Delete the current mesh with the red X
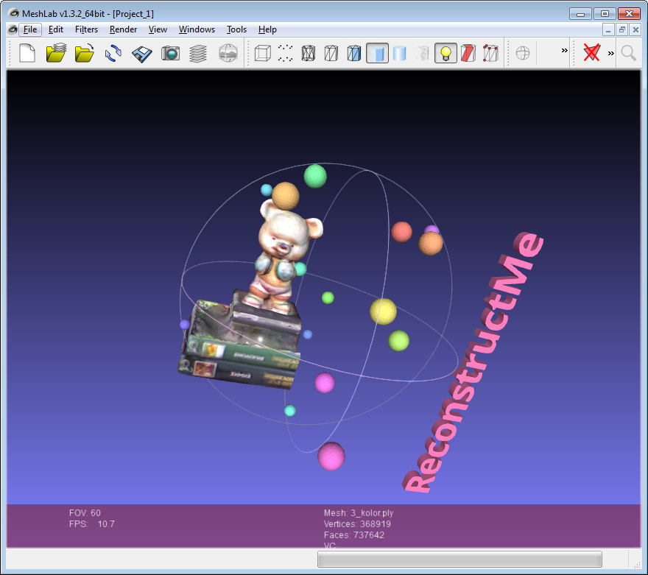The height and width of the screenshot is (575, 648). click(591, 52)
